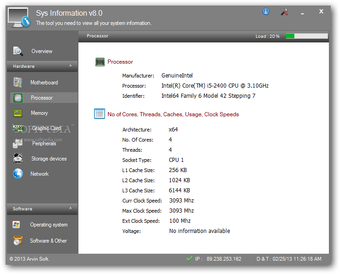This screenshot has width=340, height=274.
Task: Click the Memory module icon
Action: click(18, 113)
